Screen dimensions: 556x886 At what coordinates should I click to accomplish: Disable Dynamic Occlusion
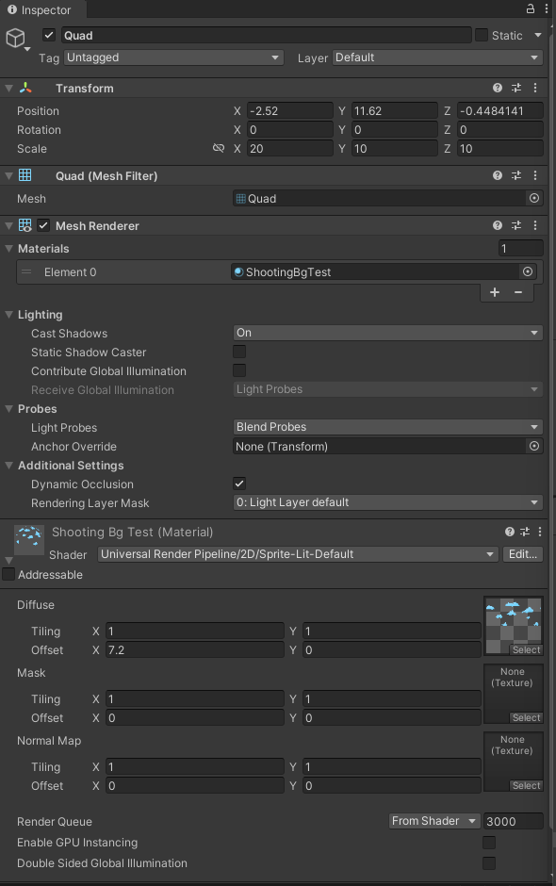coord(239,484)
